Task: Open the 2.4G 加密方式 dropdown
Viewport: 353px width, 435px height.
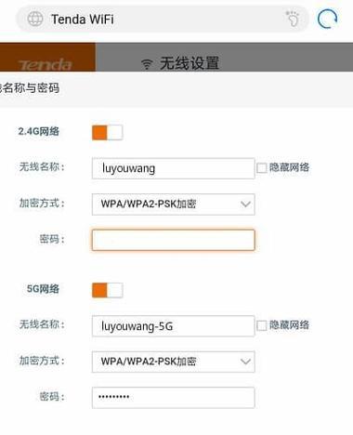Action: click(174, 204)
